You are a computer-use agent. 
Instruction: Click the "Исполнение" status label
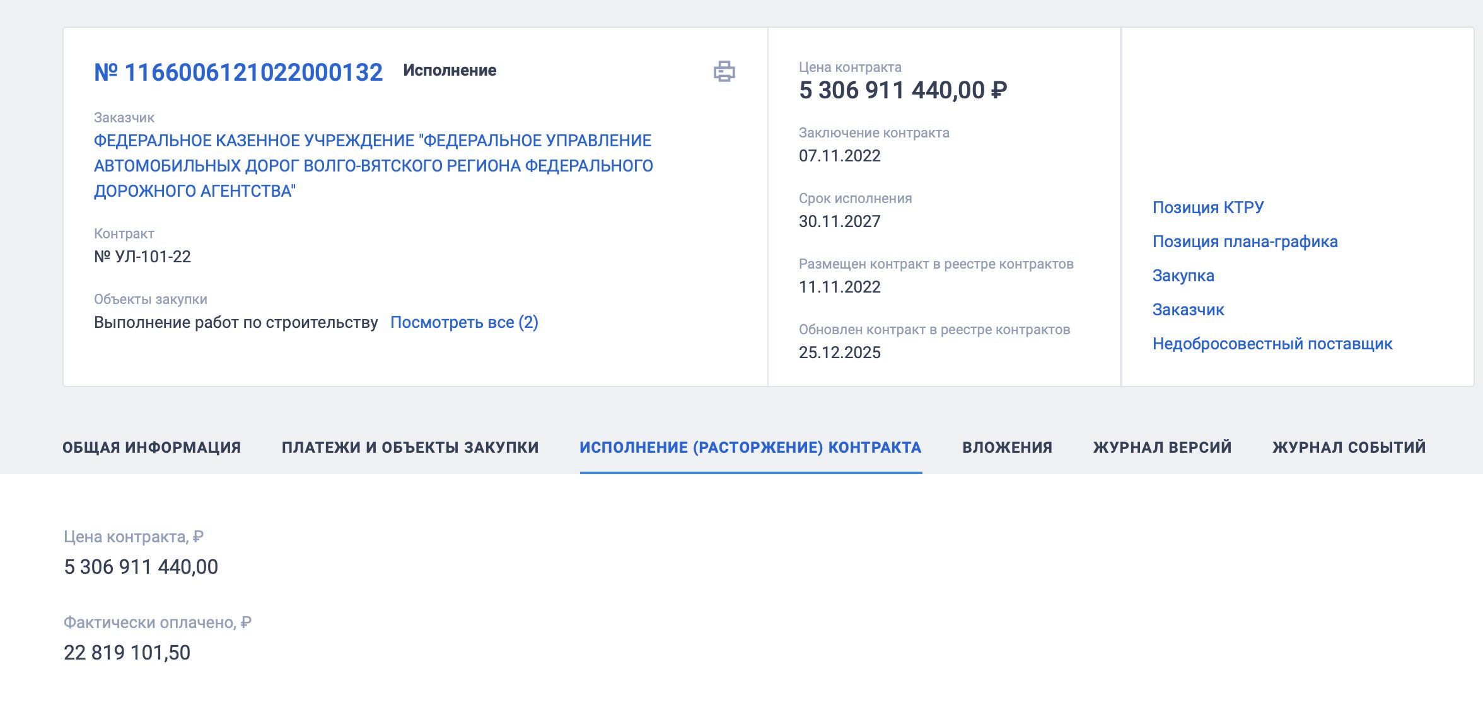click(x=450, y=71)
